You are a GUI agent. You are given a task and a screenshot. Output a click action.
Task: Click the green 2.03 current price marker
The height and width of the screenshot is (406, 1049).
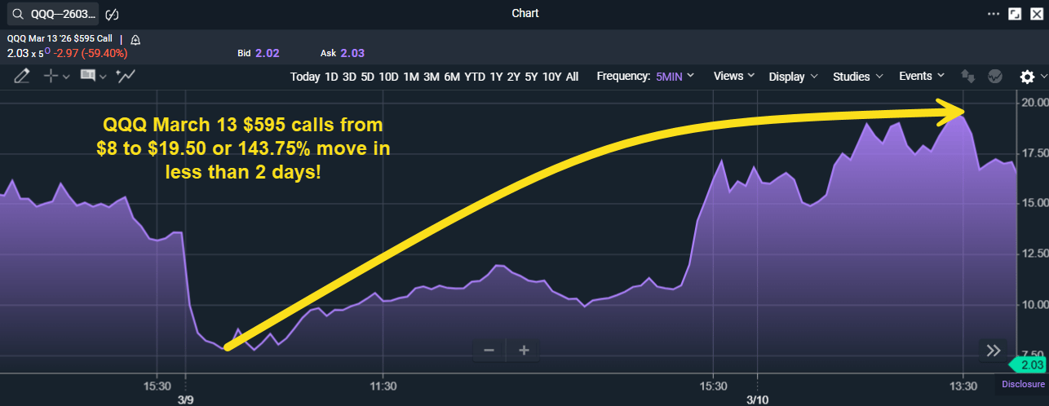1029,365
